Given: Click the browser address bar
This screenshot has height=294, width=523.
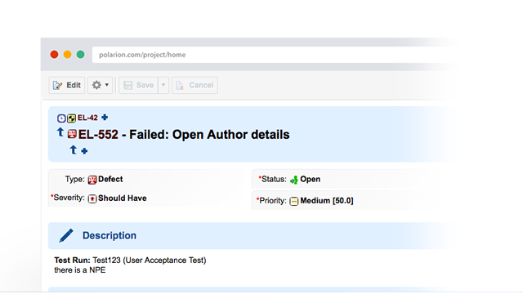Looking at the screenshot, I should [x=274, y=55].
